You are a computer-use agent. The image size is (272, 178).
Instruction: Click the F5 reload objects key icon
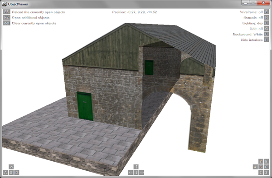click(x=7, y=12)
